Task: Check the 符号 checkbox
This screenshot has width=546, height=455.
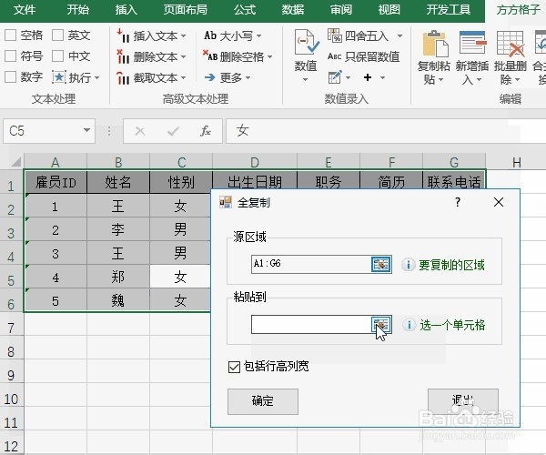Action: 10,56
